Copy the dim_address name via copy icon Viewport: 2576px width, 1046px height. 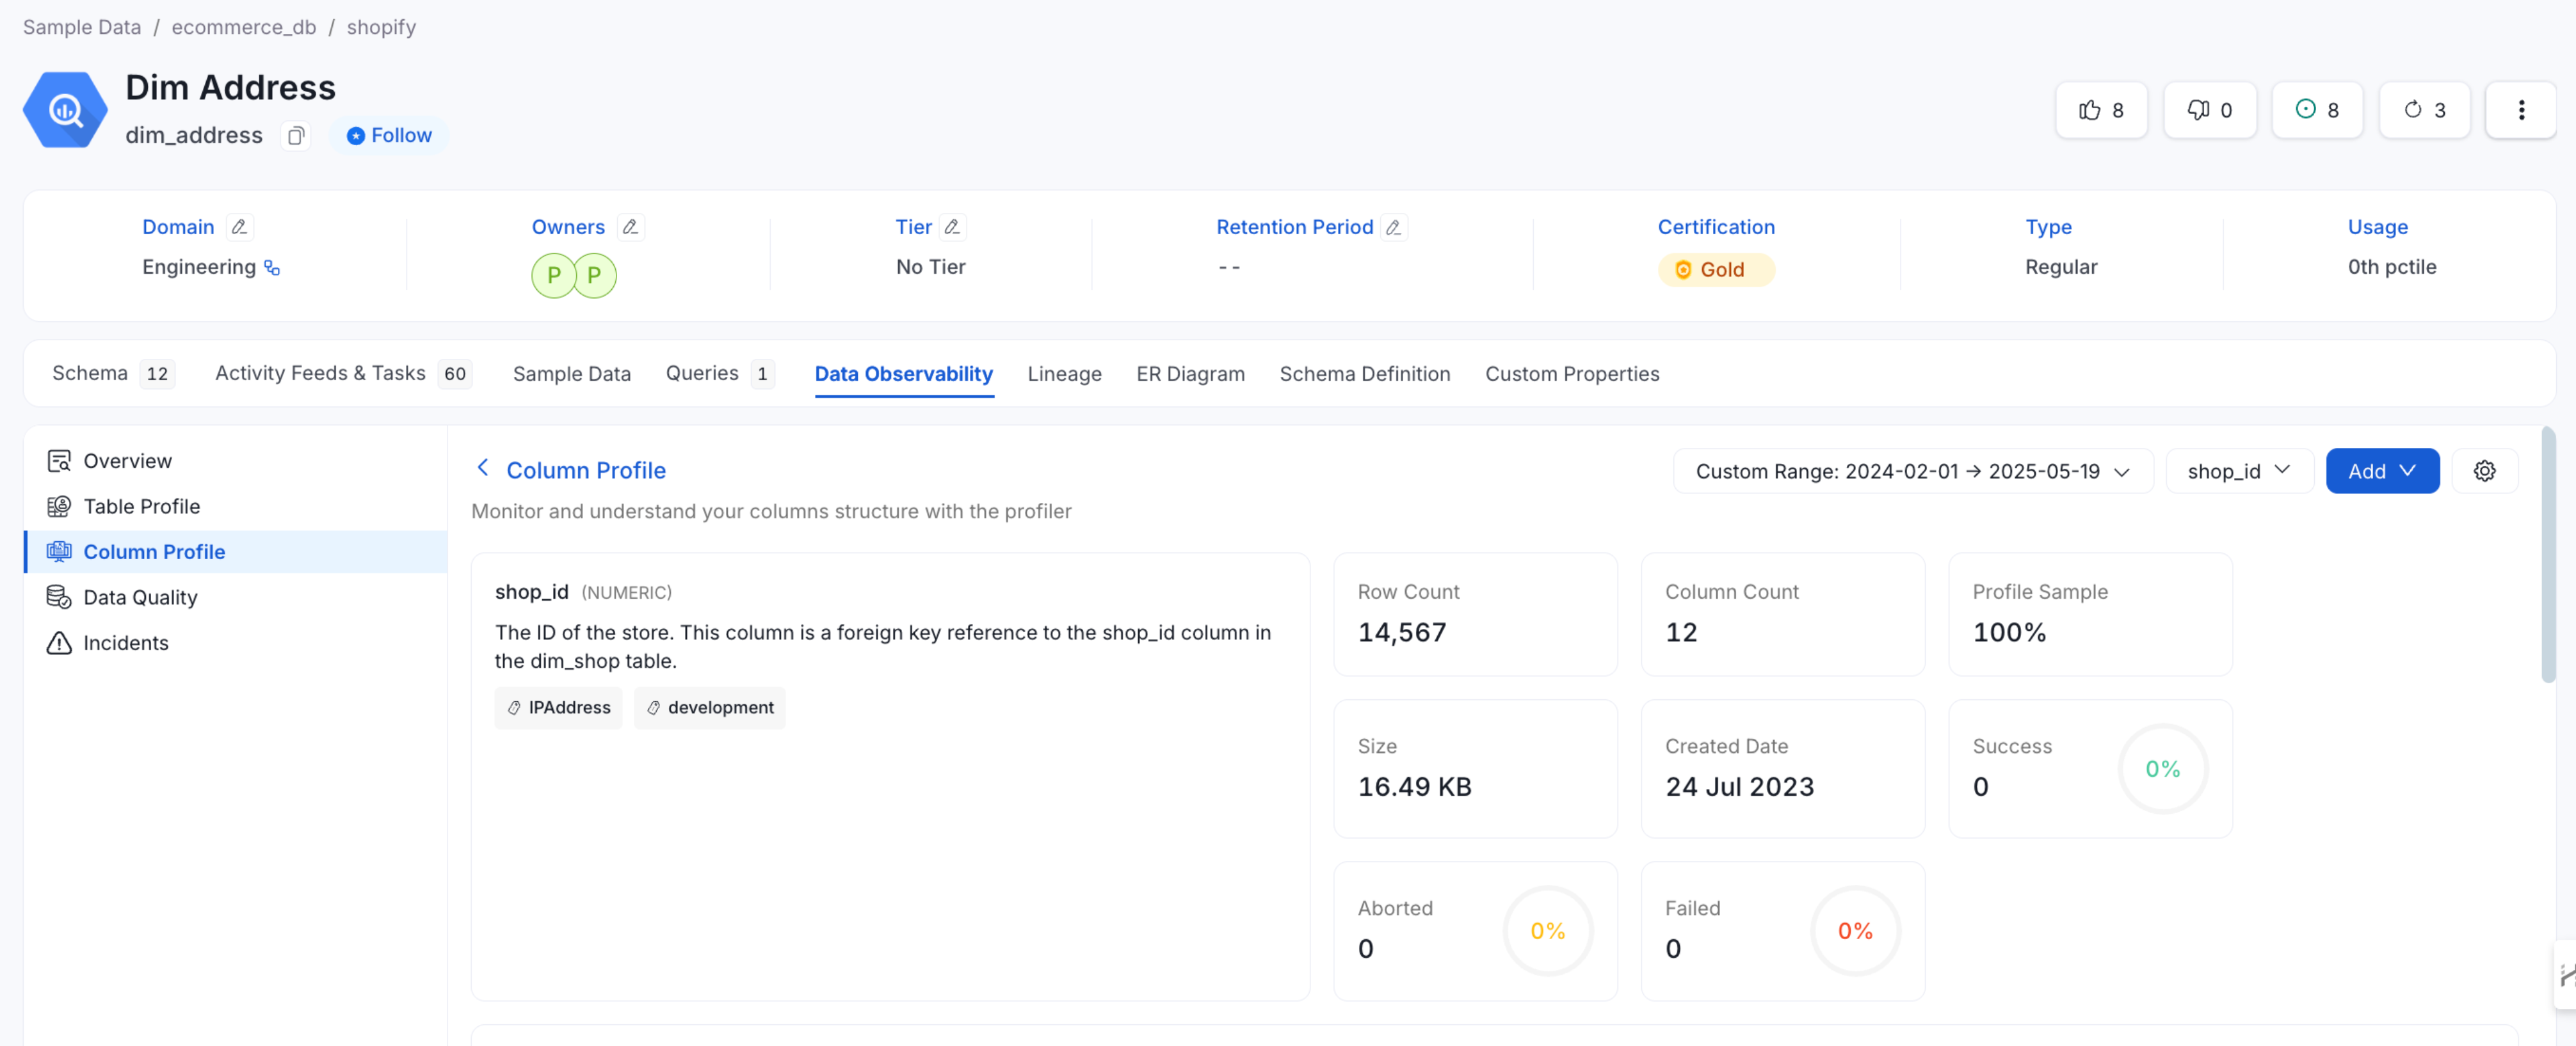coord(295,136)
